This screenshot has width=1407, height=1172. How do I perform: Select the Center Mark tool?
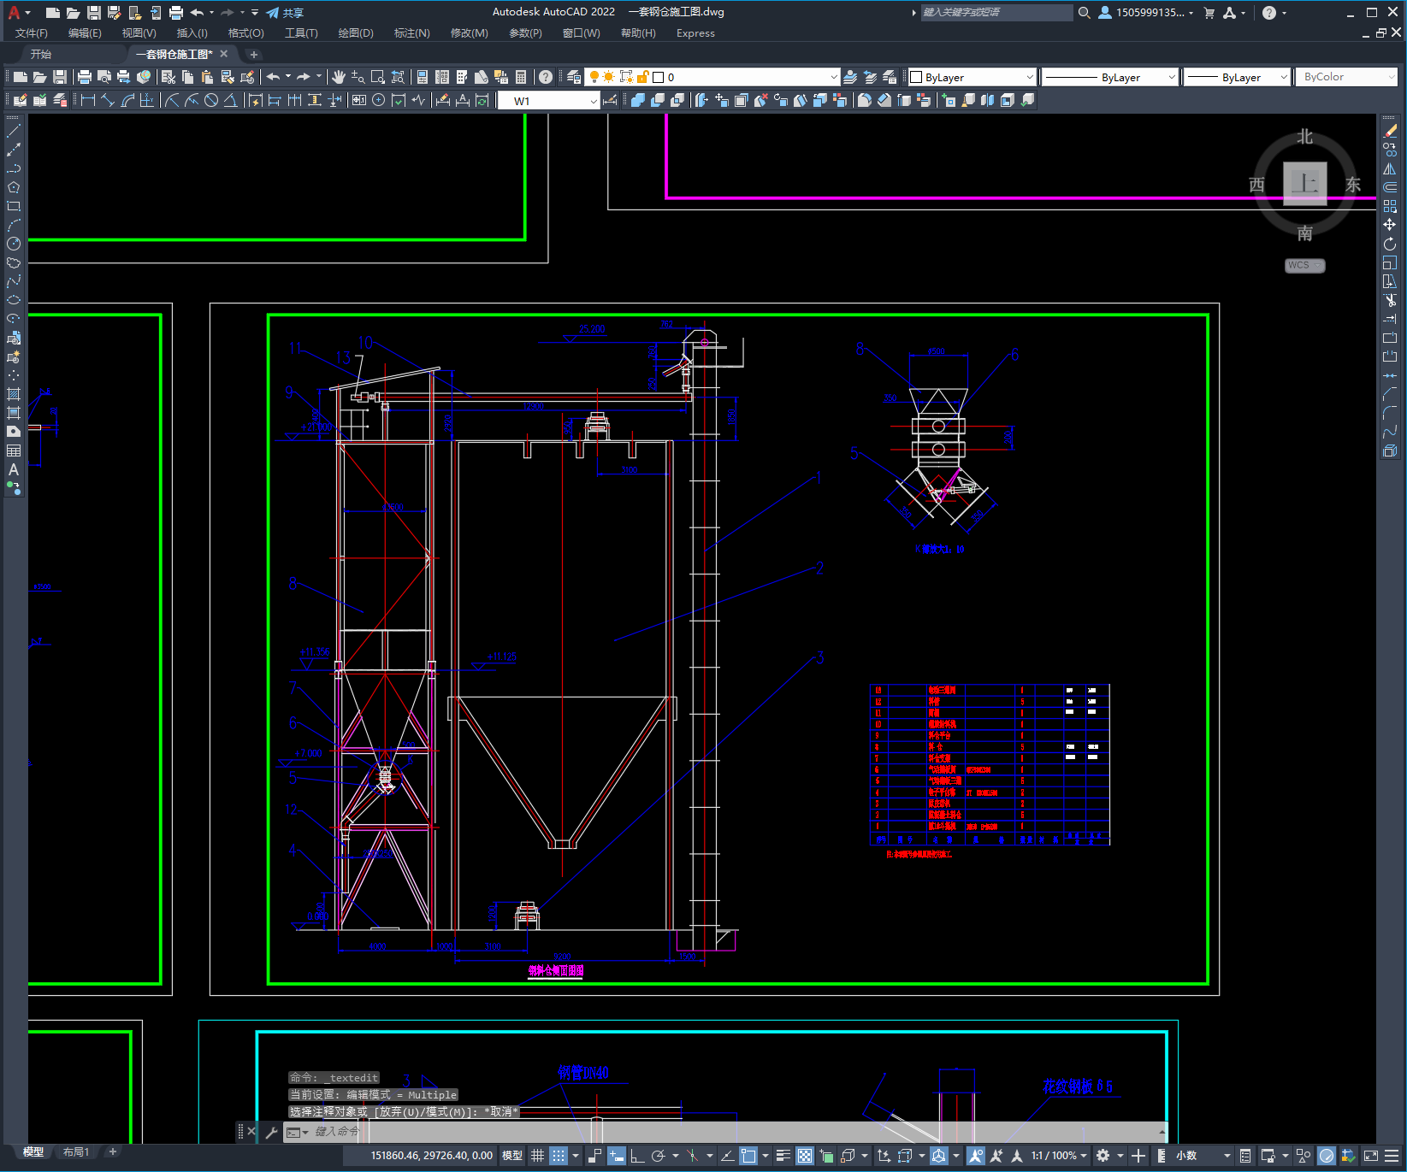pos(378,100)
